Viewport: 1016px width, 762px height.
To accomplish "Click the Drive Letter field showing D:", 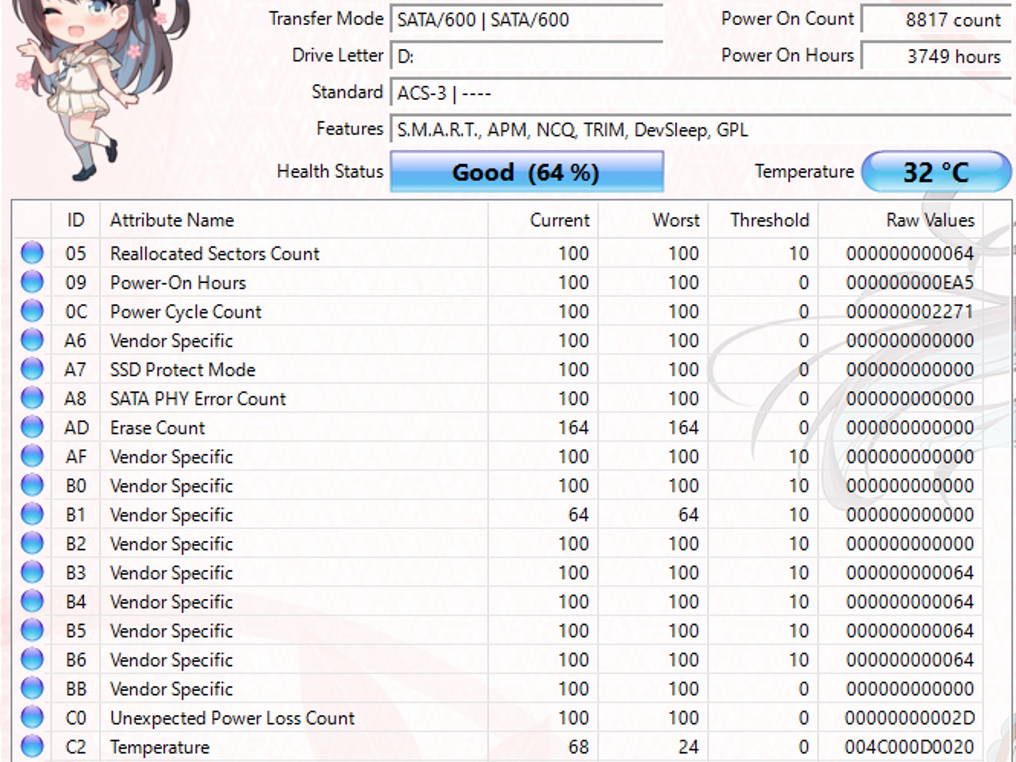I will 527,56.
